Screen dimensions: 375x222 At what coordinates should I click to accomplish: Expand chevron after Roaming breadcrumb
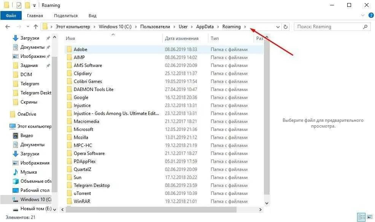[245, 27]
